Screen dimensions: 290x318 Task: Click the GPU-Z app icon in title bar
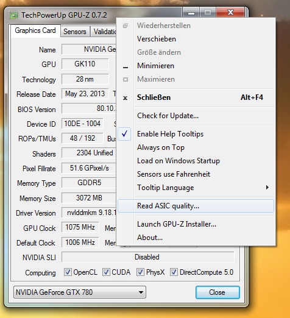point(13,15)
